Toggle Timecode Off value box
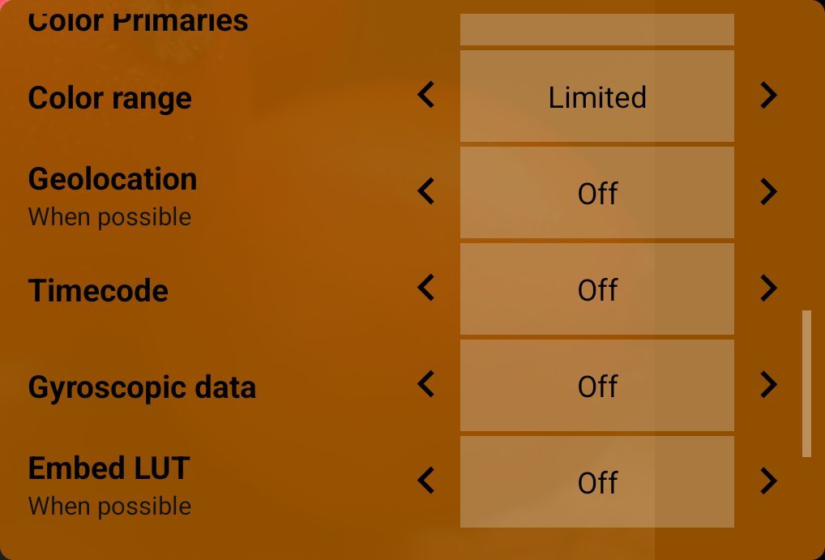825x560 pixels. click(597, 289)
